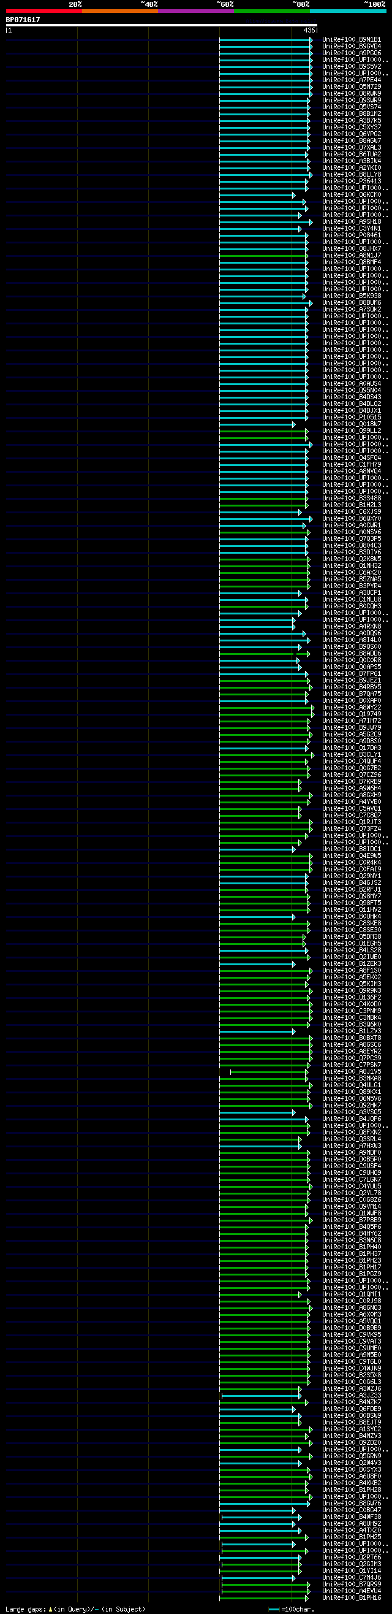
Task: Open hit UniRef100_A3VSQ5
Action: tap(352, 1112)
